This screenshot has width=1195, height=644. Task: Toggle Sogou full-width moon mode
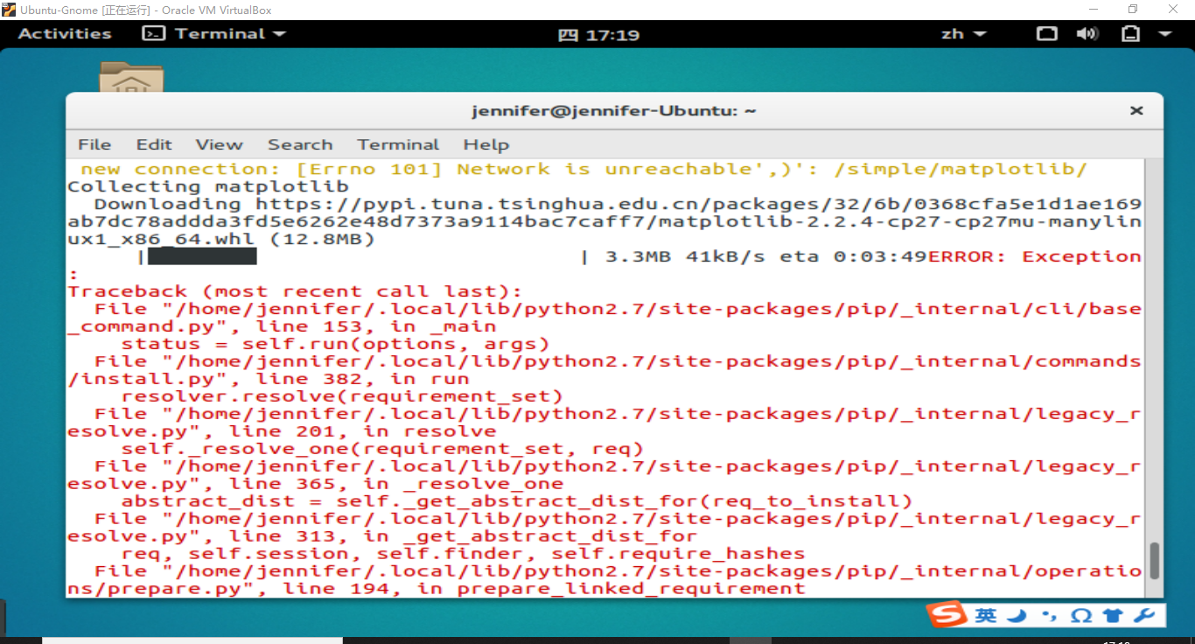[1017, 616]
